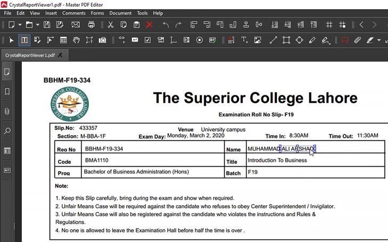The image size is (388, 242).
Task: Align objects top icon
Action: [x=220, y=25]
